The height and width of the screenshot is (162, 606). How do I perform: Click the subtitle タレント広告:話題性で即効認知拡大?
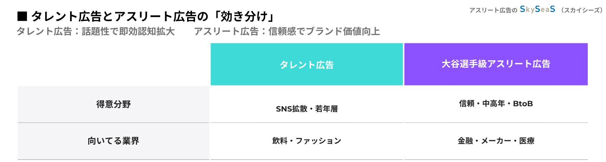[x=95, y=31]
